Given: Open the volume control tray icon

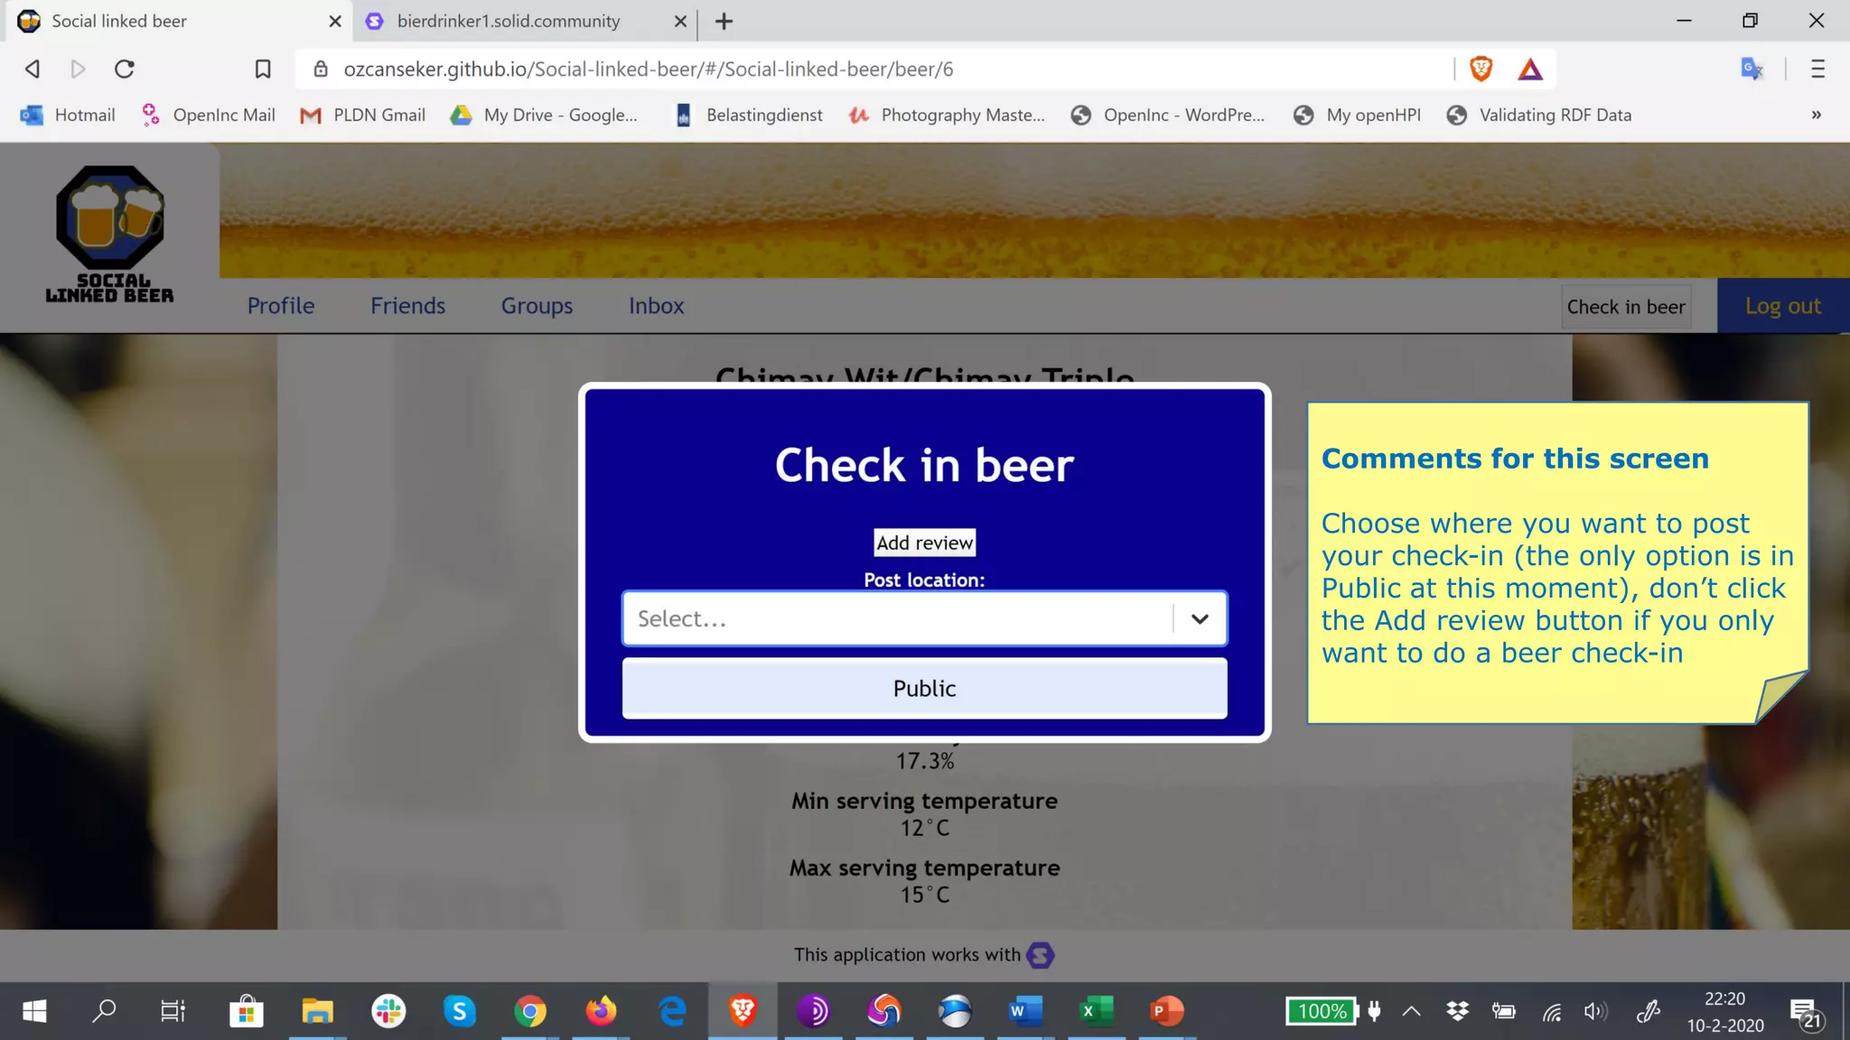Looking at the screenshot, I should pos(1595,1012).
